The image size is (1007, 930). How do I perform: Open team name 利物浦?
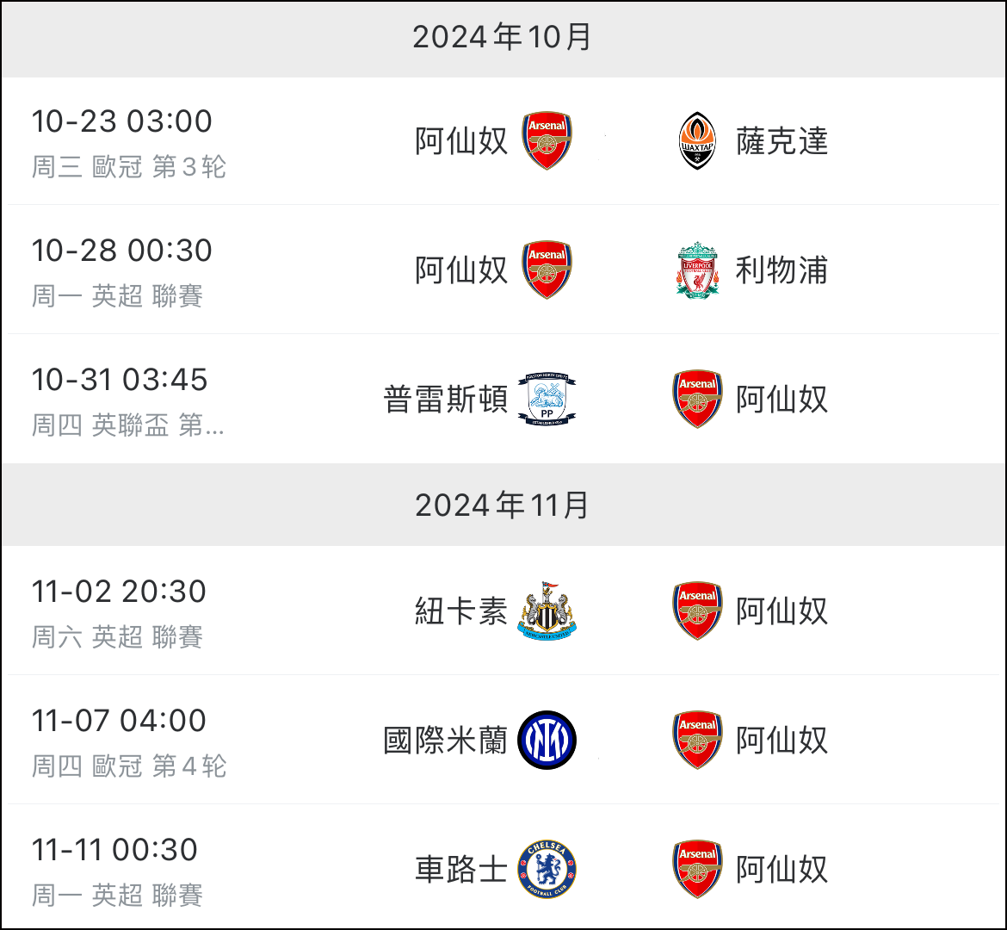coord(782,270)
